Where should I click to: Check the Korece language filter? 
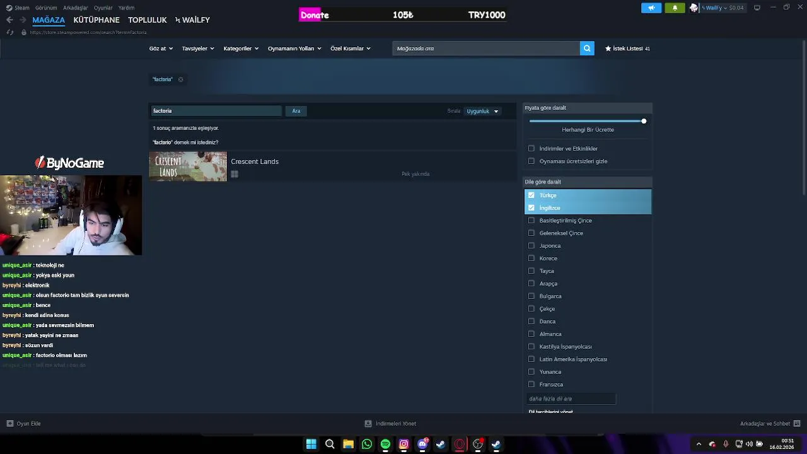[531, 259]
